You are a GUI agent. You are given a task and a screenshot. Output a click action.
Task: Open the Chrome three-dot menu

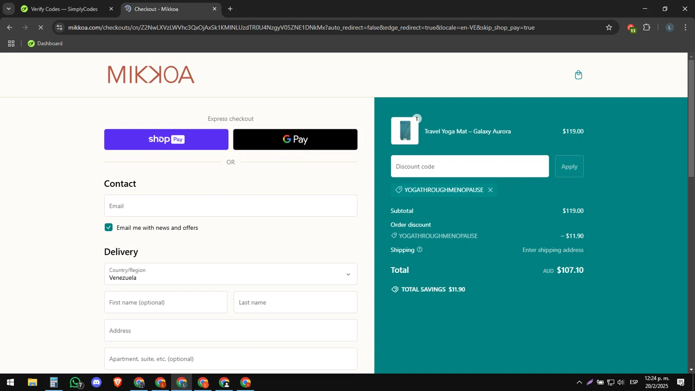[685, 27]
